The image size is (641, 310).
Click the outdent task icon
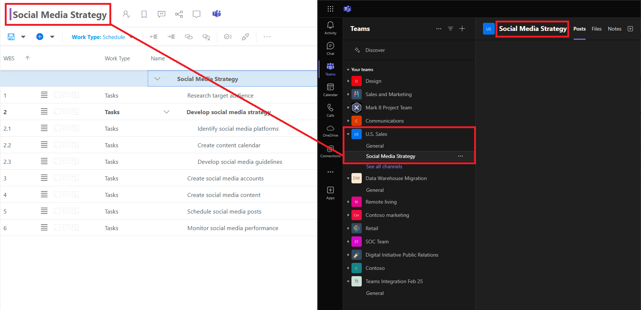[x=154, y=37]
